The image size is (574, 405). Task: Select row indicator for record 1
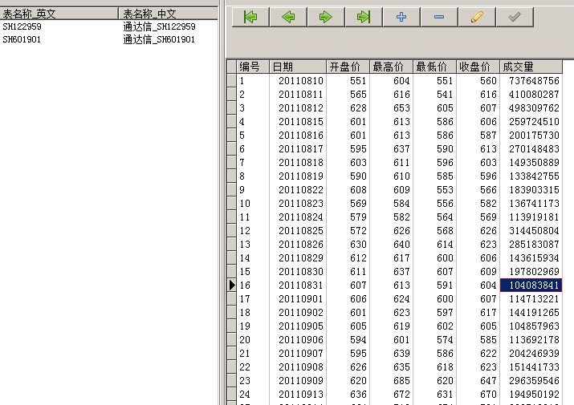pyautogui.click(x=232, y=80)
